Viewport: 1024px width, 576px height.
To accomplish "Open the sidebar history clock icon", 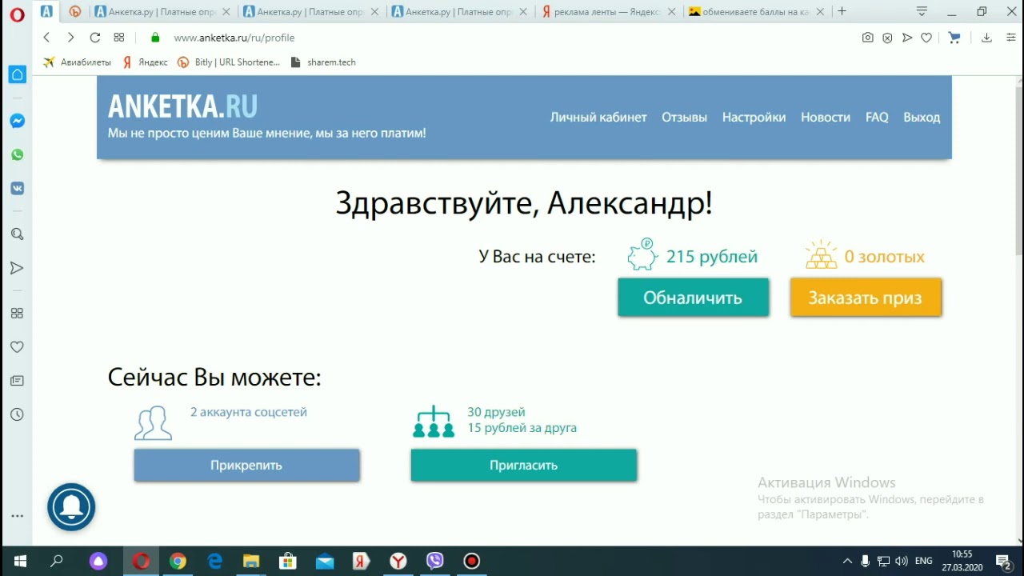I will [x=17, y=414].
